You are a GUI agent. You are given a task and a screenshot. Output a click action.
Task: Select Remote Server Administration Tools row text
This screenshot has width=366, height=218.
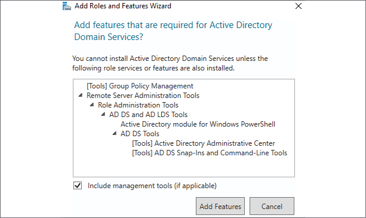tap(143, 96)
